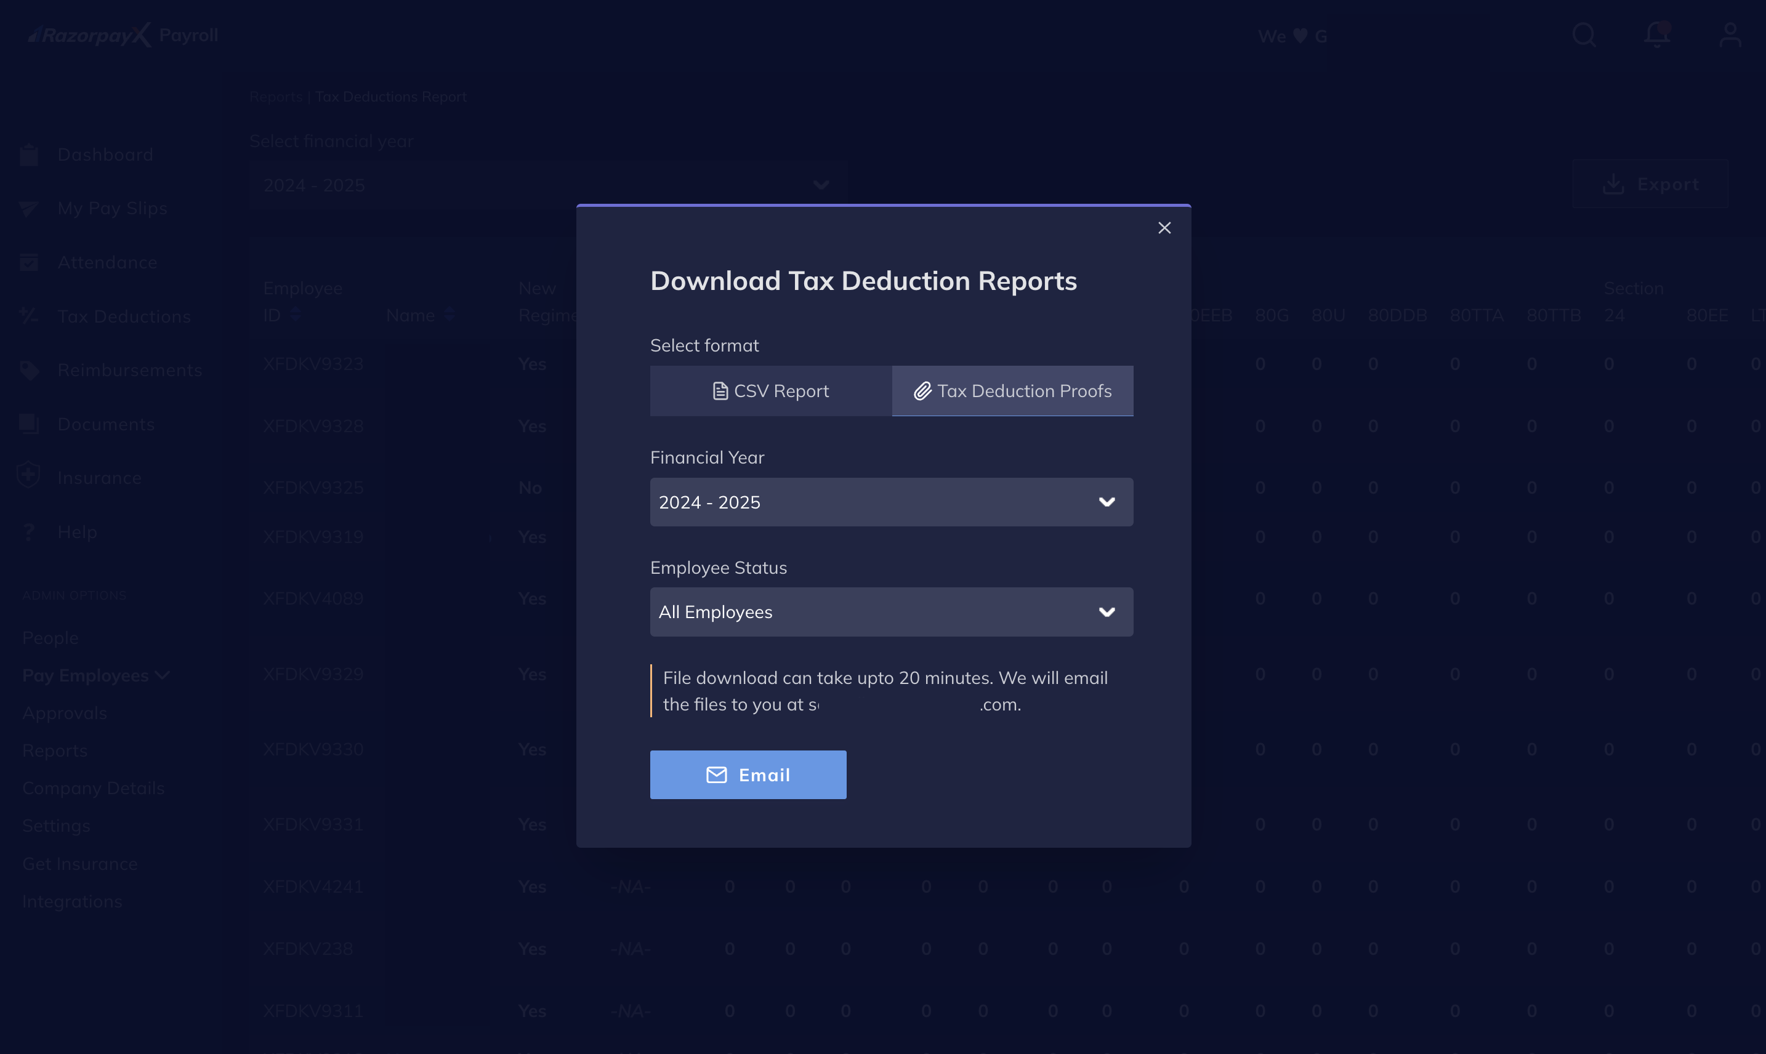The height and width of the screenshot is (1054, 1766).
Task: Click the Documents icon
Action: (29, 424)
